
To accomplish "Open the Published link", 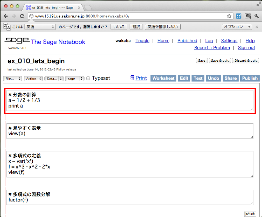I will tap(187, 41).
